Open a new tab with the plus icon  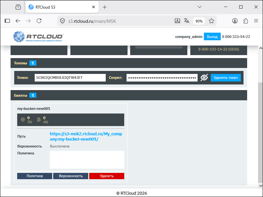click(104, 7)
